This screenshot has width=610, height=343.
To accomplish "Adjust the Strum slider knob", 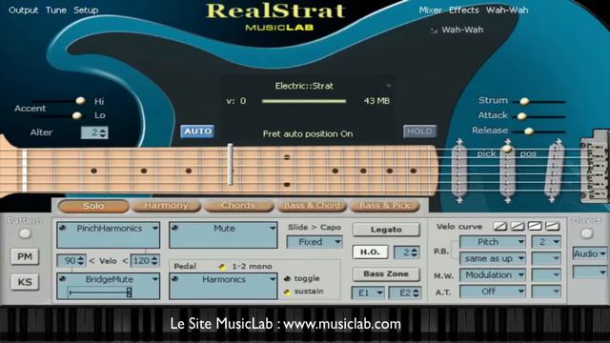I will [524, 102].
